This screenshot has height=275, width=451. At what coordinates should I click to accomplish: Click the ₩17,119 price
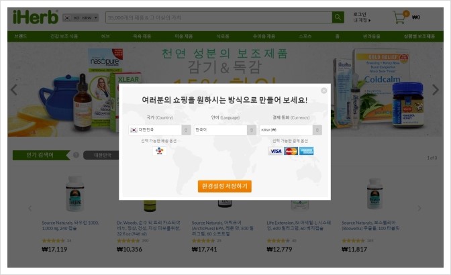point(54,249)
